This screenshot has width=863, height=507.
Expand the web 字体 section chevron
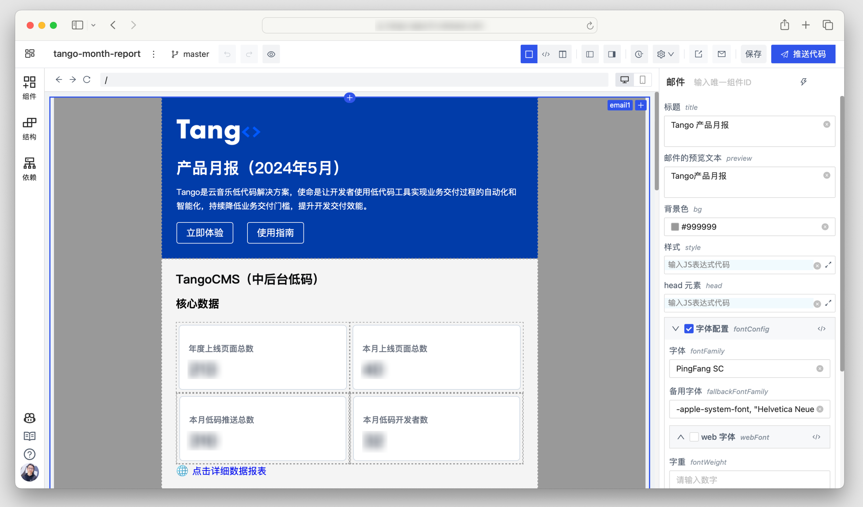[681, 437]
